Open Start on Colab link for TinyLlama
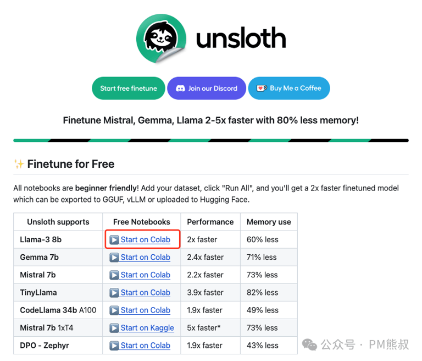 point(145,293)
